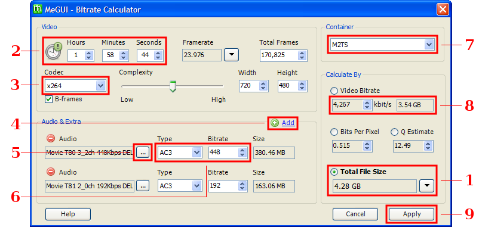Open the Codec x264 dropdown
This screenshot has height=227, width=482.
pyautogui.click(x=100, y=86)
